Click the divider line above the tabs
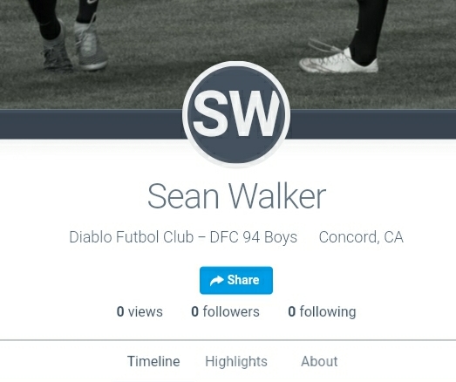 [228, 339]
